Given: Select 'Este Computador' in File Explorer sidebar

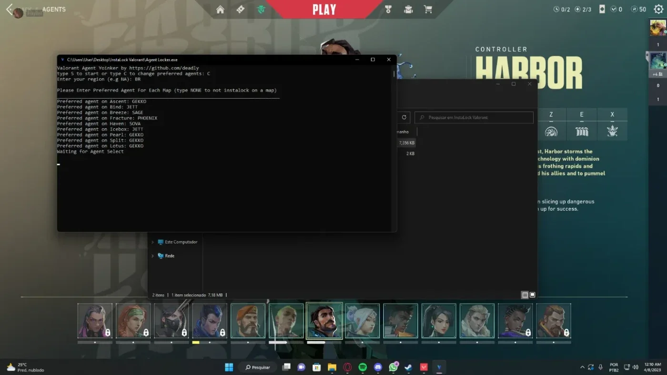Looking at the screenshot, I should (x=177, y=242).
